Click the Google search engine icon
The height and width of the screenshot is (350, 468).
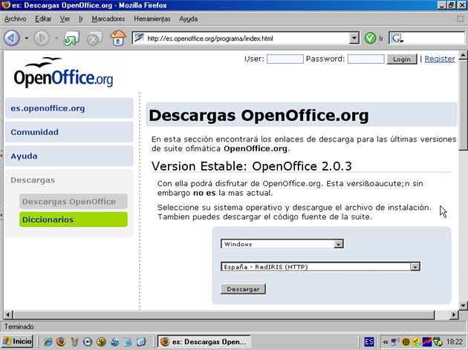coord(397,38)
